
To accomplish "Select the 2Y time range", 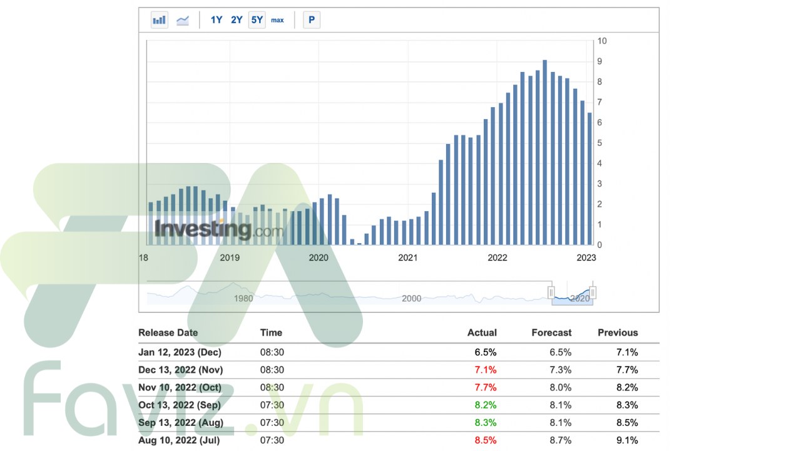I will pyautogui.click(x=237, y=20).
